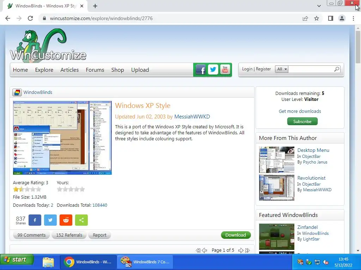Viewport: 361px width, 270px height.
Task: Open MessiahWWKD author profile link
Action: click(x=192, y=117)
